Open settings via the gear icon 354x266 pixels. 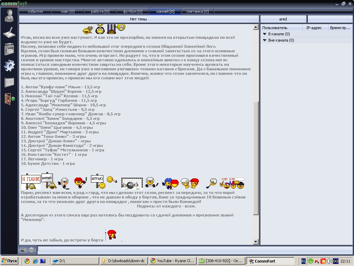pyautogui.click(x=9, y=65)
